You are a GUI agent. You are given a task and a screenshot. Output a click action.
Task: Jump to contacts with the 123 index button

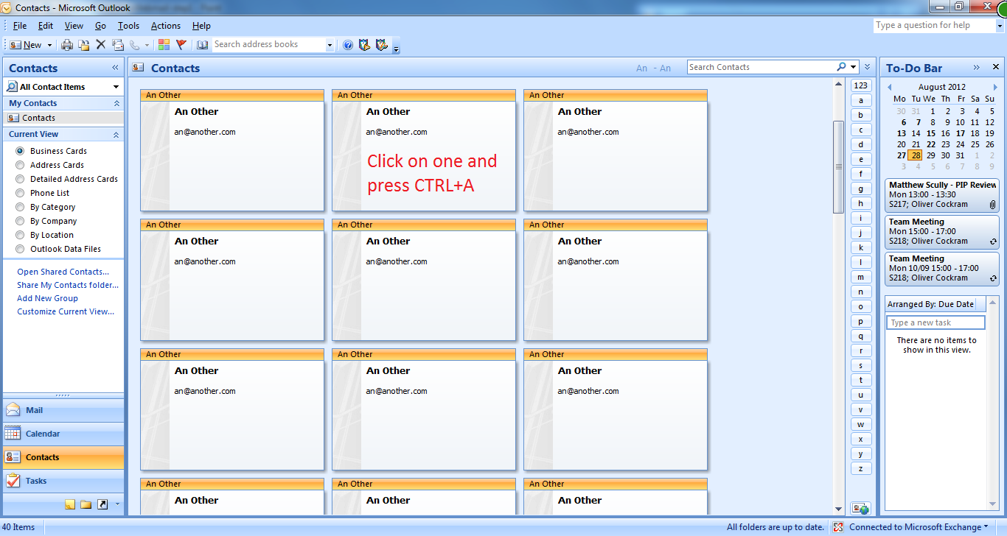coord(860,85)
